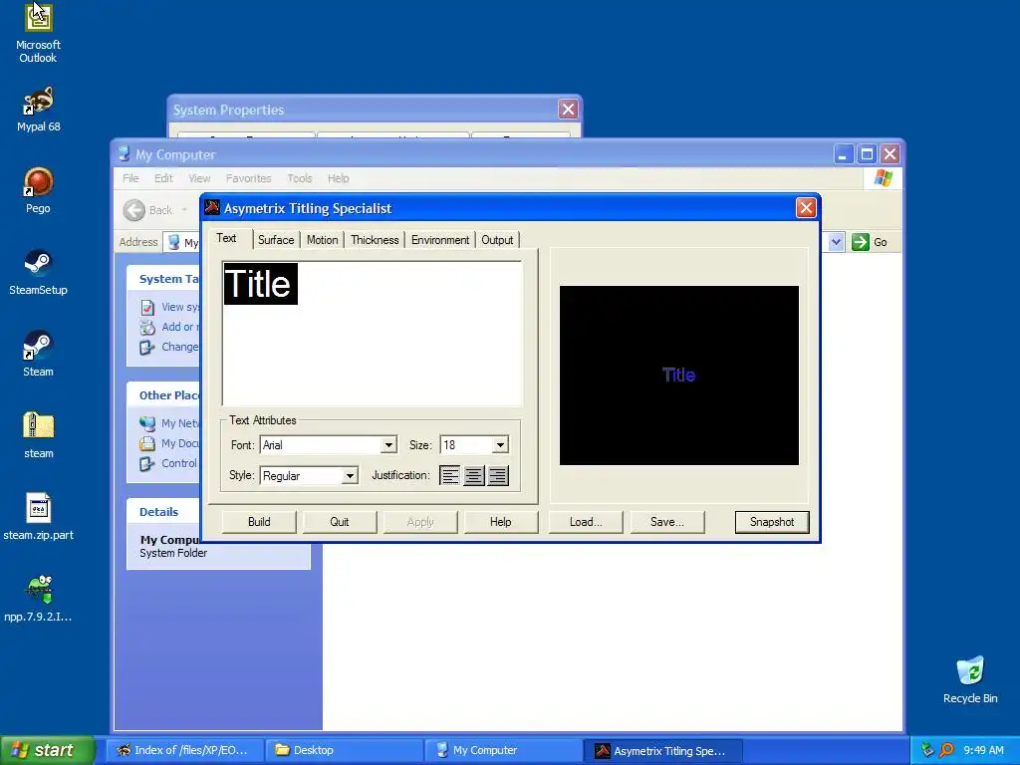Switch to the Output tab
Viewport: 1020px width, 765px height.
tap(497, 240)
